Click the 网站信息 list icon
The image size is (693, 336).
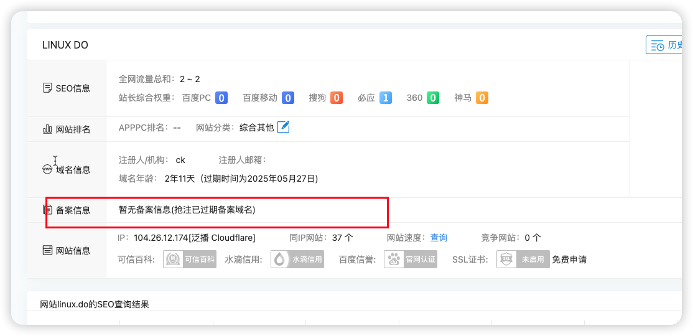pyautogui.click(x=47, y=251)
